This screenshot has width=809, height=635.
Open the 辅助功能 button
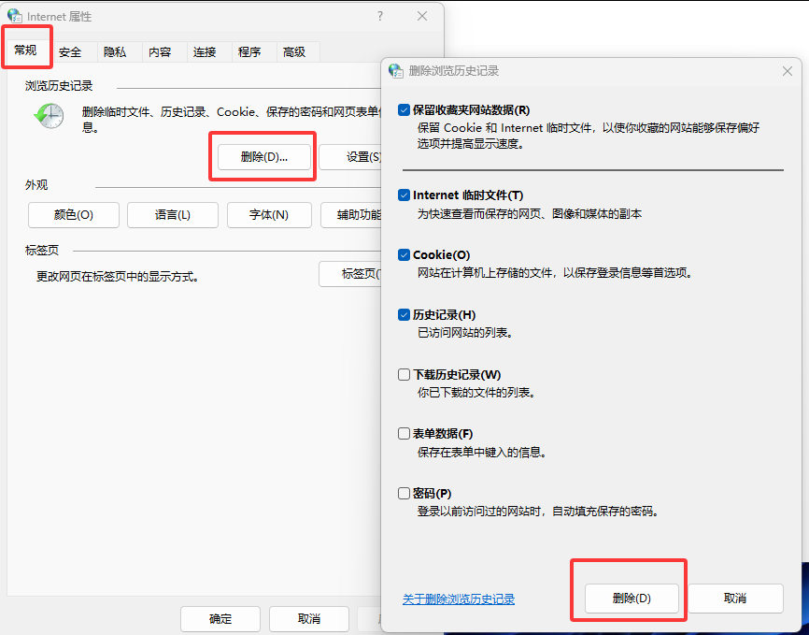pos(351,215)
